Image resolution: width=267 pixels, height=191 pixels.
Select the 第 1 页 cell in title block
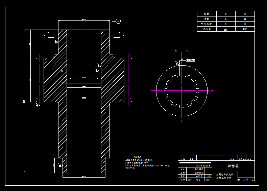point(250,180)
